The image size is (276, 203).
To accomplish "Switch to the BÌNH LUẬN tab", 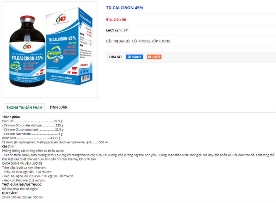I will 58,107.
